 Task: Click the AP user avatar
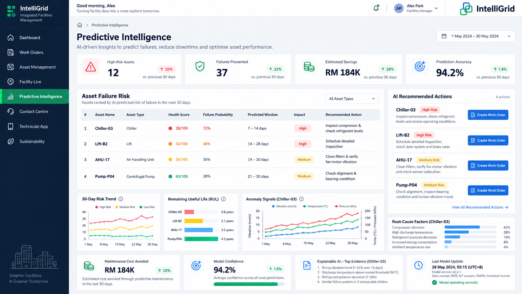point(399,8)
